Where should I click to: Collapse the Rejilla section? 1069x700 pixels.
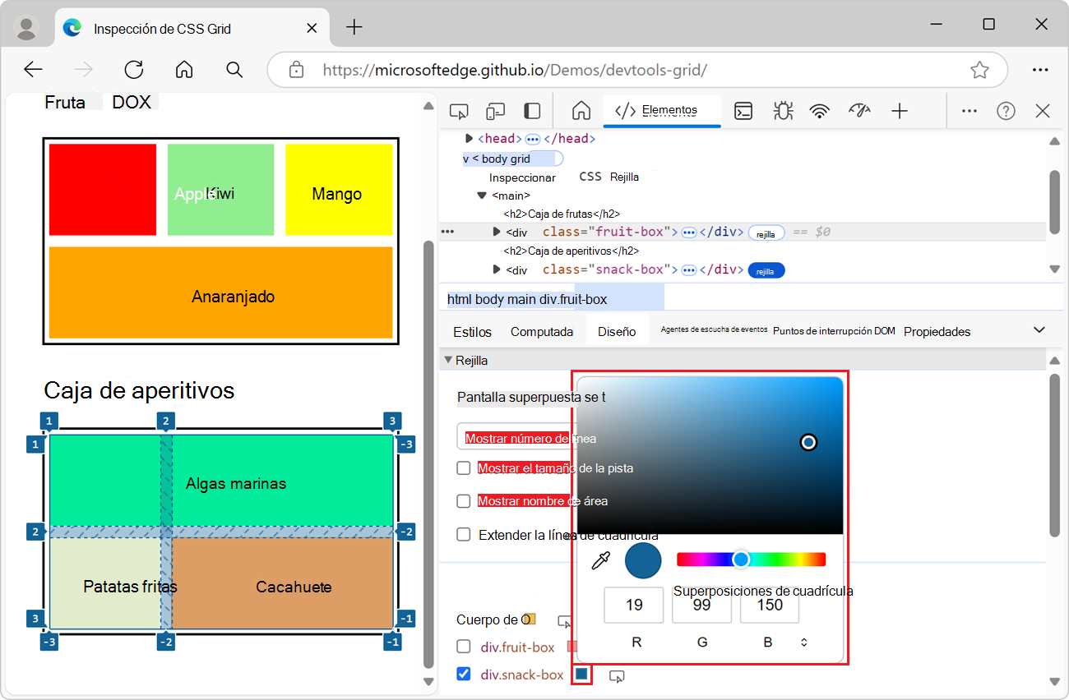point(449,360)
